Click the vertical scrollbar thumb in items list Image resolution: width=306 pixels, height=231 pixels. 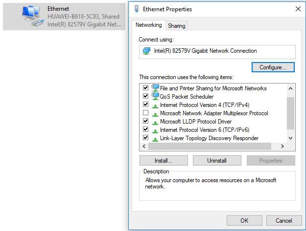(x=291, y=113)
